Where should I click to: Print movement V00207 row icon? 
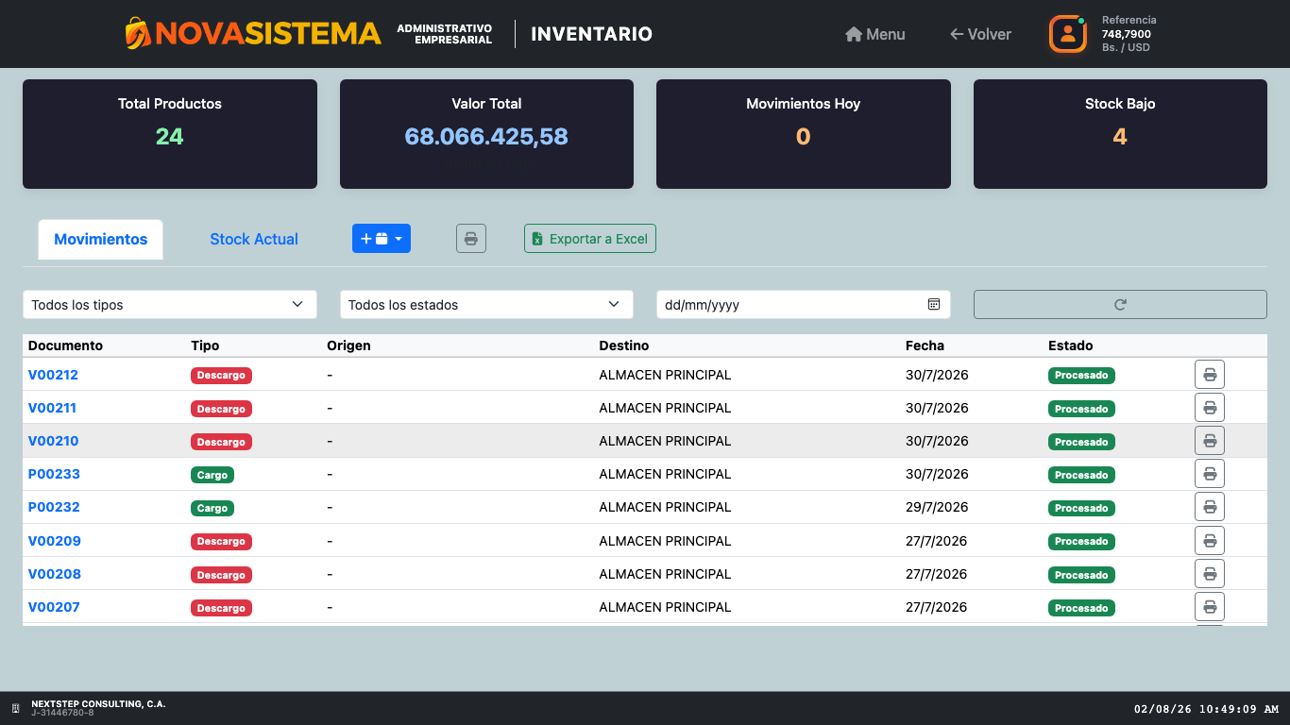(1210, 607)
